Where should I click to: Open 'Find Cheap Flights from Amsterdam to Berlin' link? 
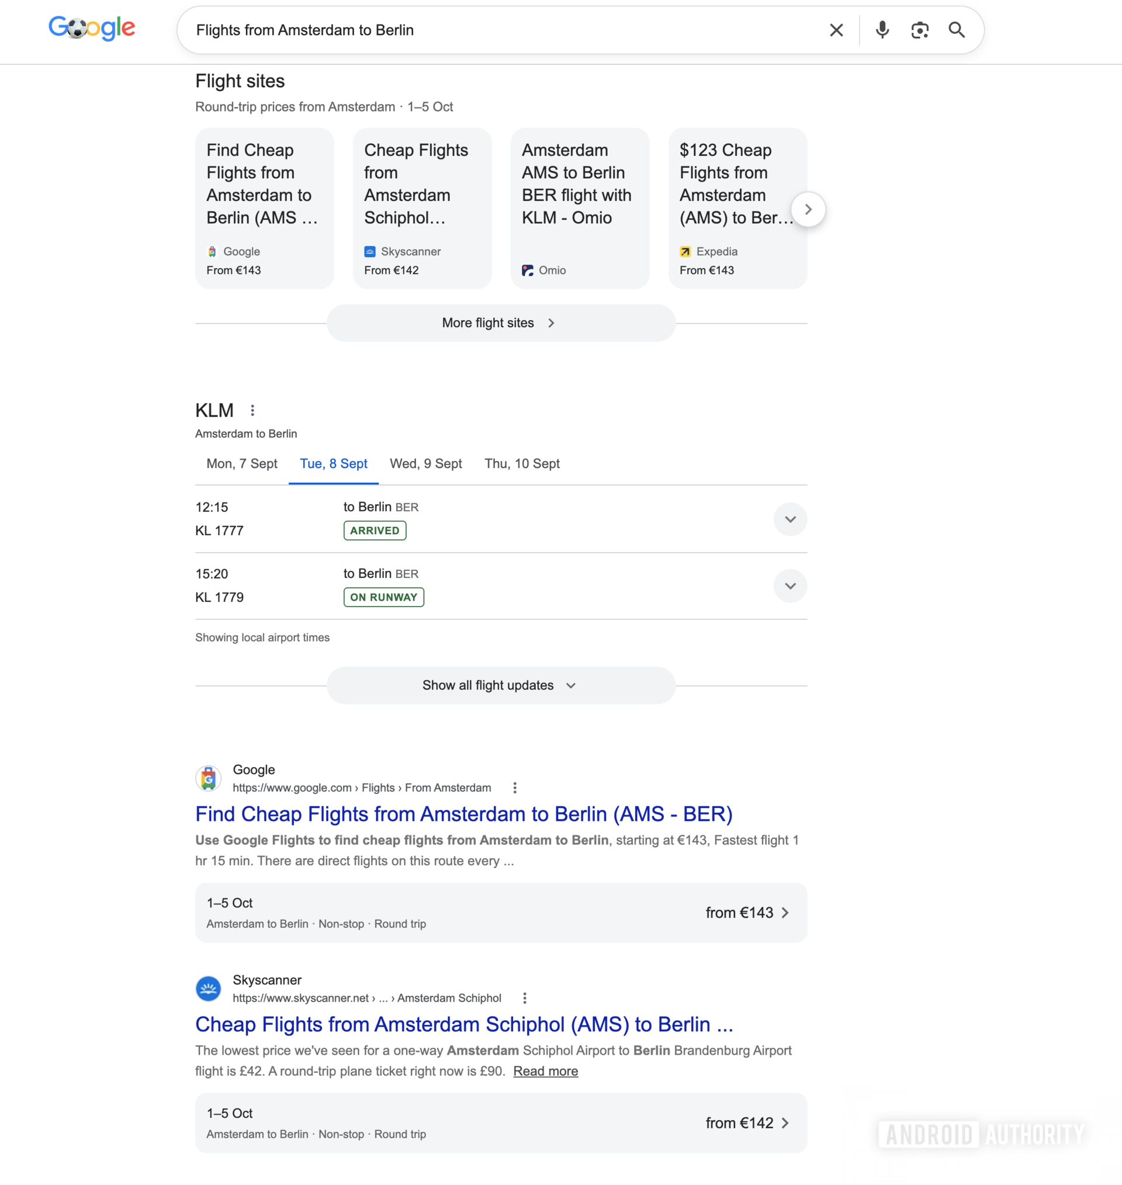click(463, 814)
